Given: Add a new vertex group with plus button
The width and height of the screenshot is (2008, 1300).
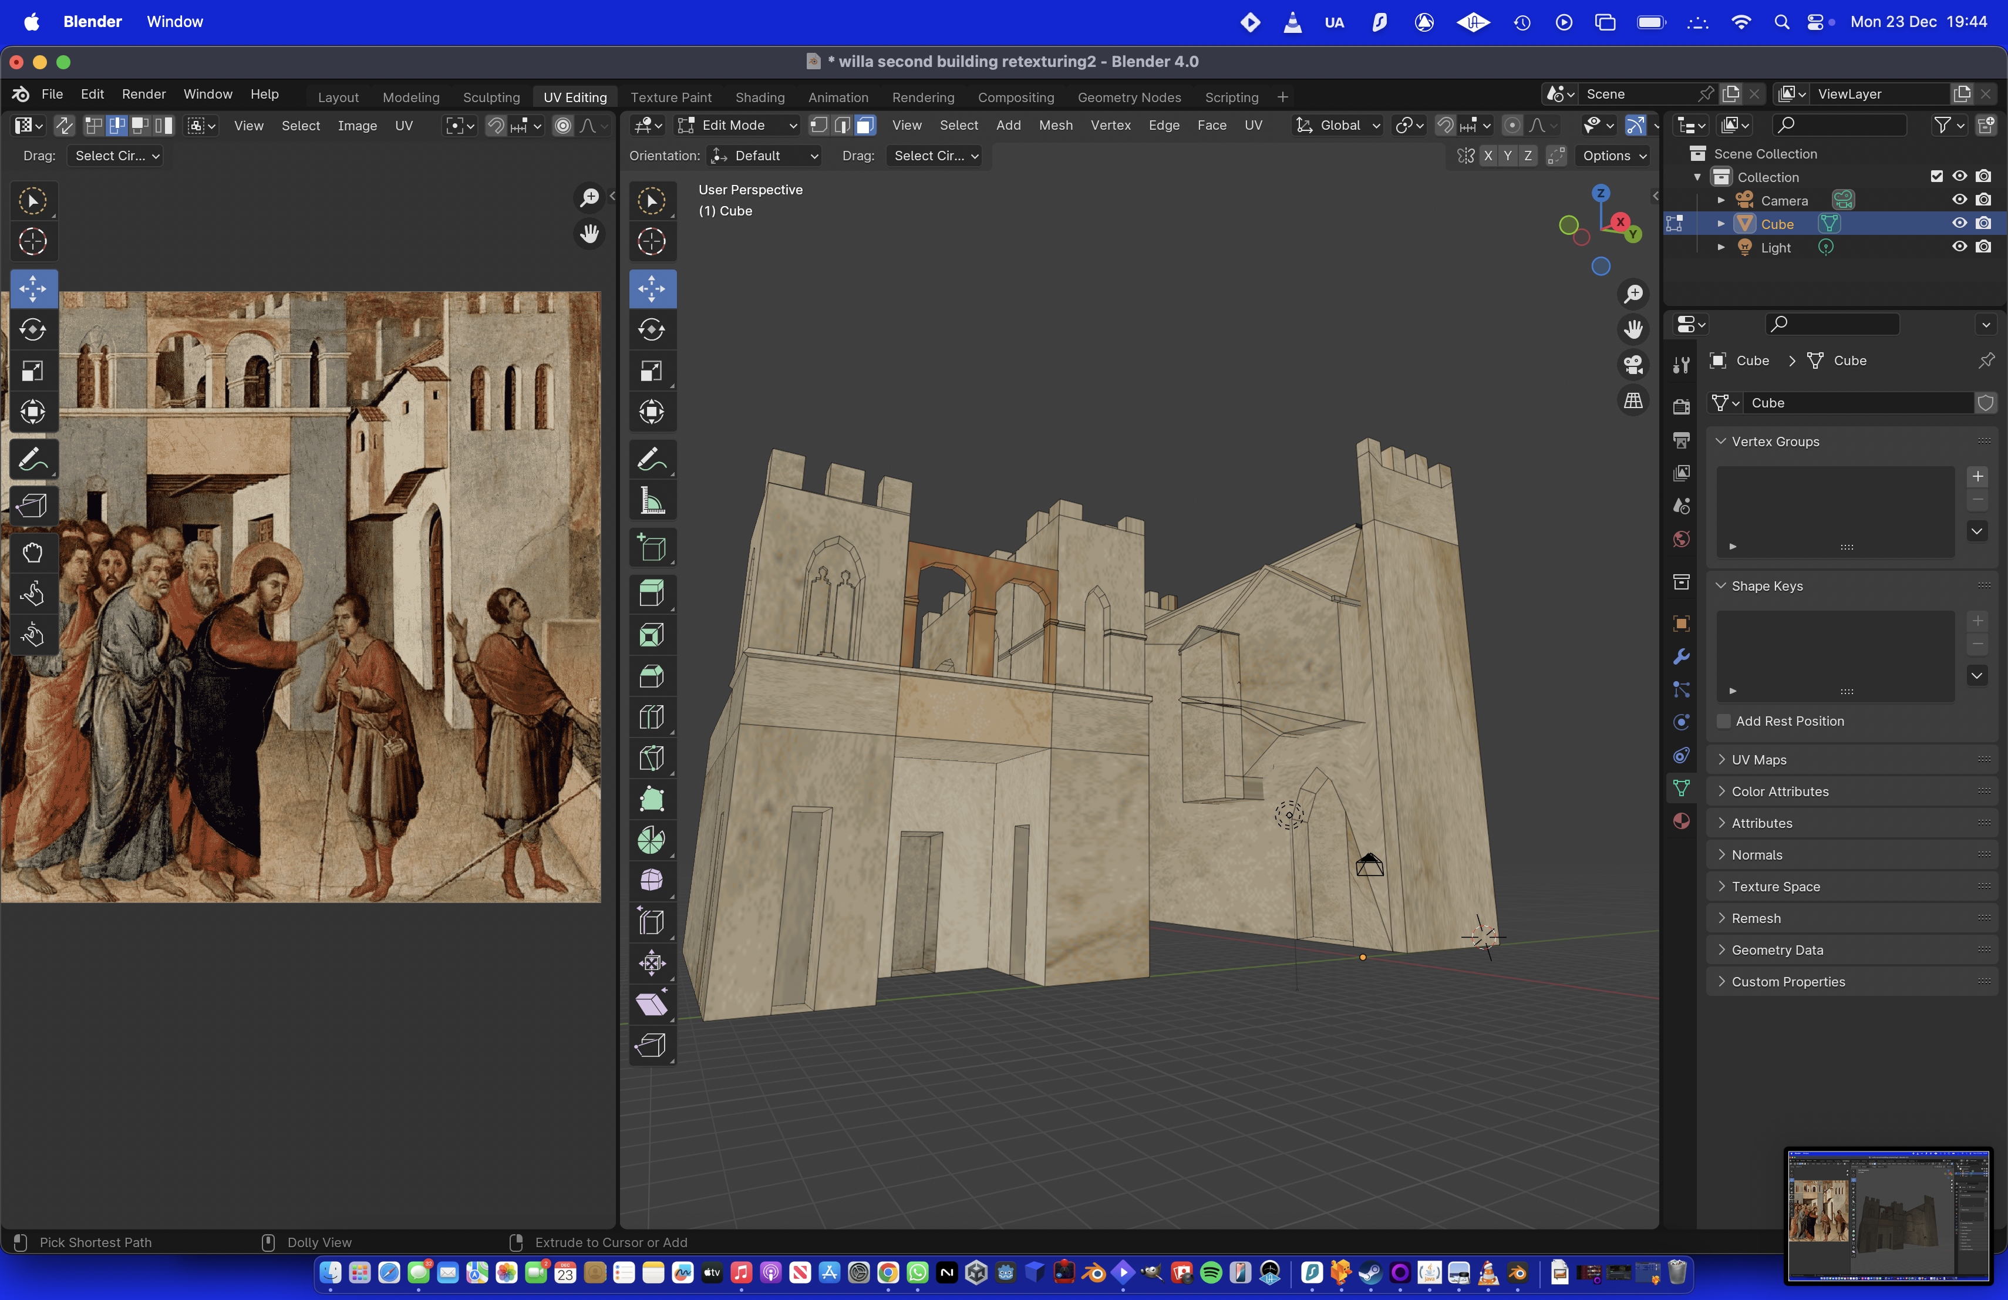Looking at the screenshot, I should point(1977,477).
